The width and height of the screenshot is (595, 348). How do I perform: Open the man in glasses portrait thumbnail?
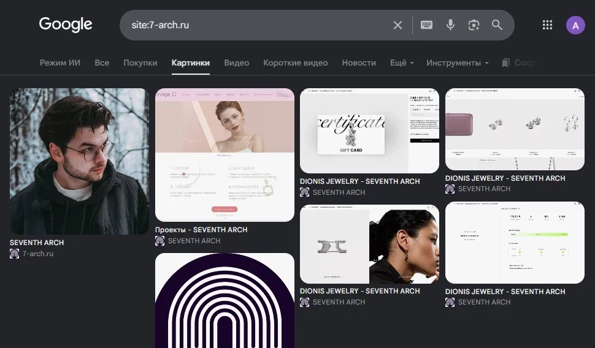pos(79,161)
